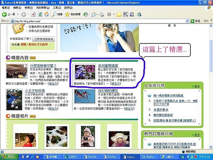Switch to the Window... taskbar button
Screen dimensions: 213x160
click(x=150, y=157)
